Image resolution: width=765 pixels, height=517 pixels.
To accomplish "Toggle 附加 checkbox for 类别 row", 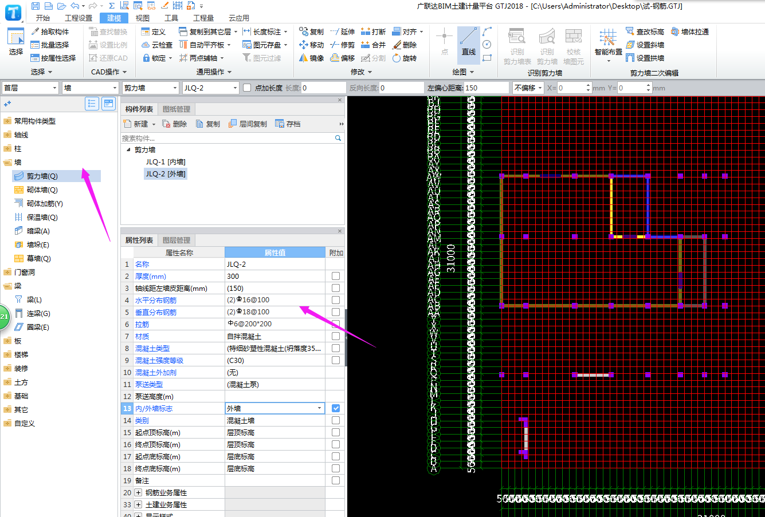I will [x=336, y=420].
